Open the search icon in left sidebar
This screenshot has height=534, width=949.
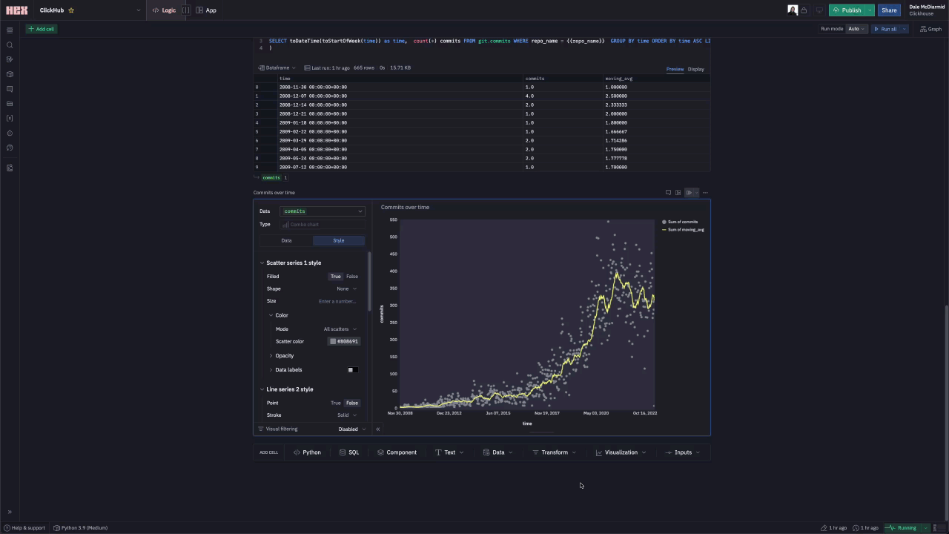click(10, 44)
